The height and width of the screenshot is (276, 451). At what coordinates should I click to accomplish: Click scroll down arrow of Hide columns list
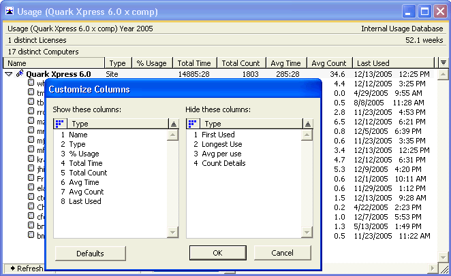tap(307, 232)
